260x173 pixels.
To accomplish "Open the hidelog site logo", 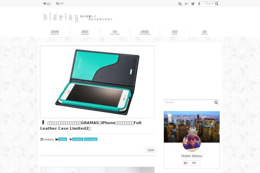I will click(x=78, y=17).
